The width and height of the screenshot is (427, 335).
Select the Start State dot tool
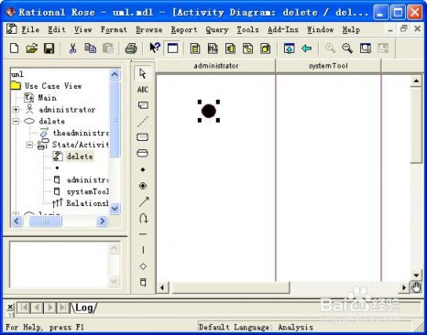click(143, 169)
